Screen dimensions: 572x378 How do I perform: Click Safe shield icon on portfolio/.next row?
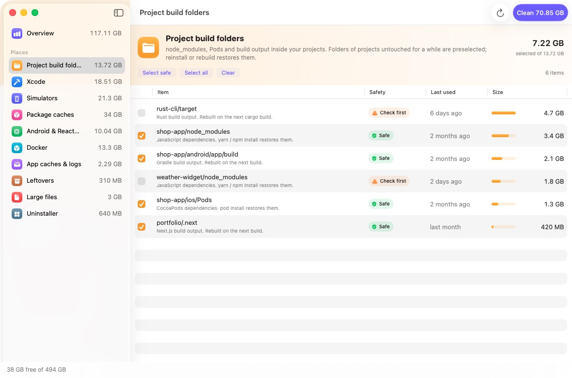click(x=374, y=227)
